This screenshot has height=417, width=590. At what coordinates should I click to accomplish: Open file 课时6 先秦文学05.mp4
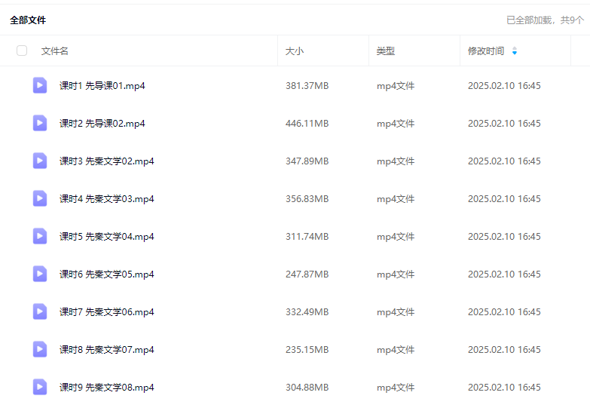[x=106, y=274]
